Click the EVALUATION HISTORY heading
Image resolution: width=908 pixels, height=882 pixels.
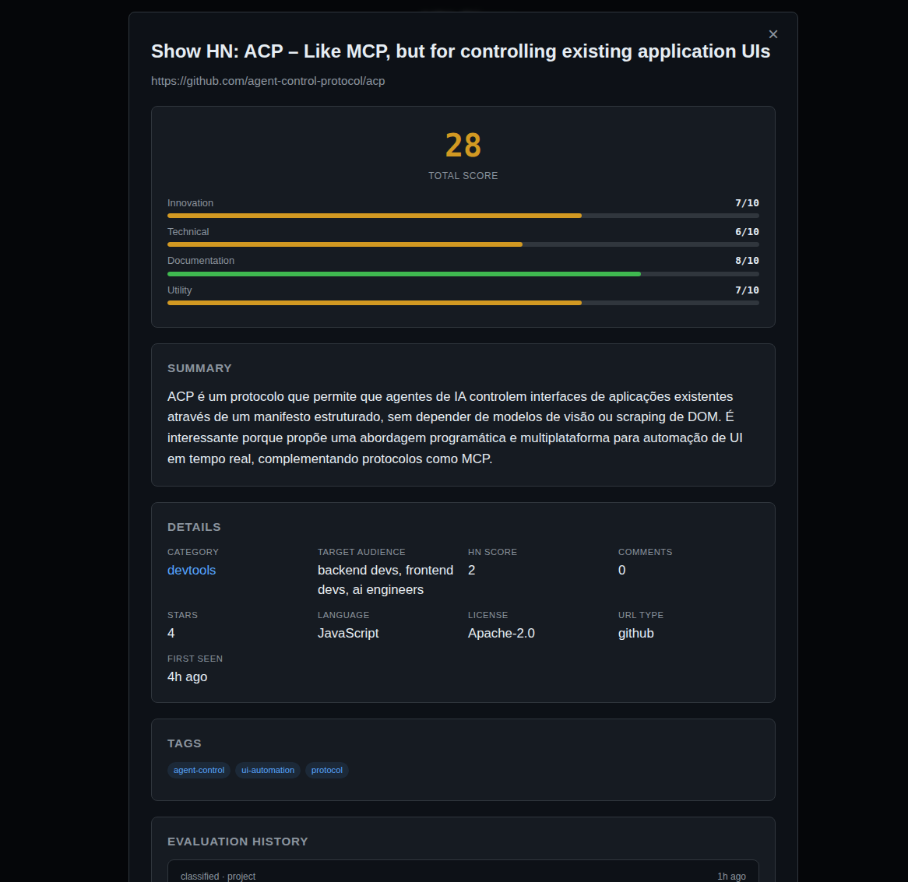click(238, 842)
